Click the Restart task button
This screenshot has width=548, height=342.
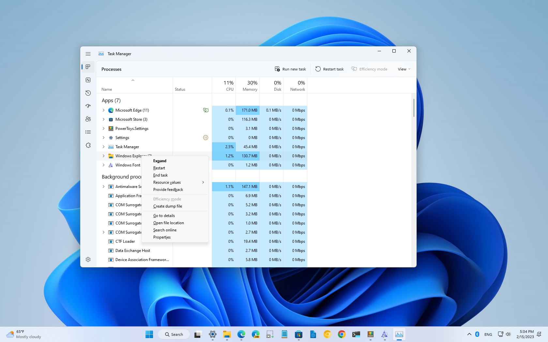[329, 69]
